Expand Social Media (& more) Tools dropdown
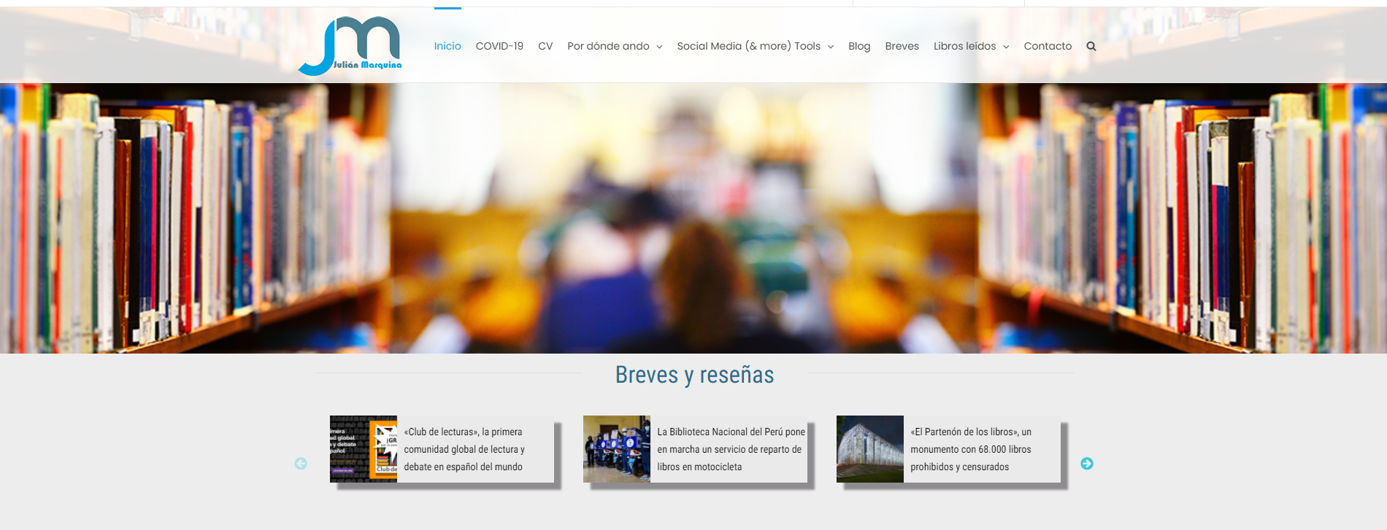 coord(755,47)
